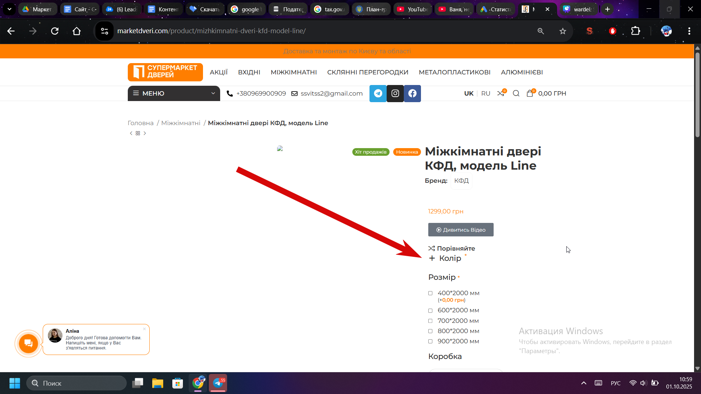This screenshot has height=394, width=701.
Task: Open the browser extensions puzzle icon
Action: tap(636, 31)
